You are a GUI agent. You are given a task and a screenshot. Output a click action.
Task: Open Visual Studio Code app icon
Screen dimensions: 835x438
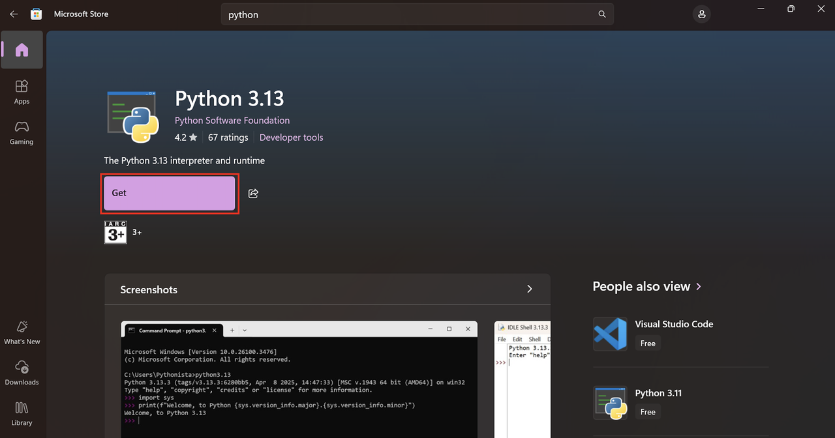click(610, 334)
